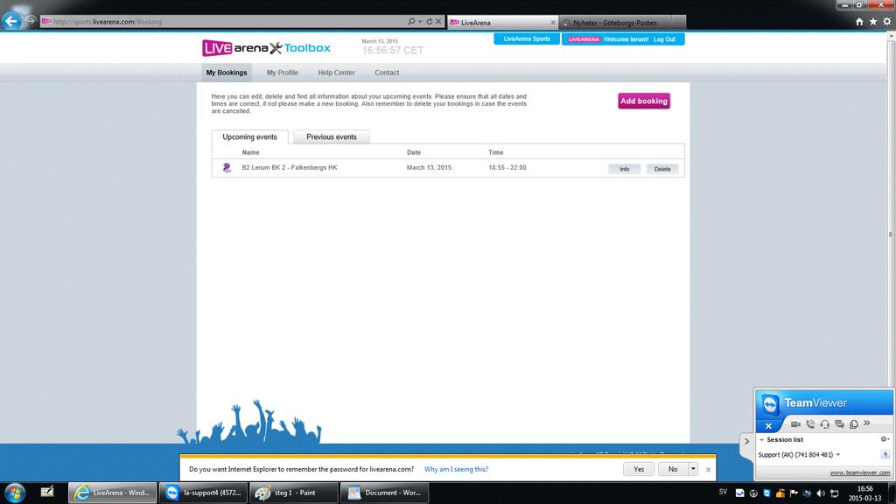This screenshot has width=896, height=504.
Task: Click the SV language indicator
Action: tap(723, 492)
